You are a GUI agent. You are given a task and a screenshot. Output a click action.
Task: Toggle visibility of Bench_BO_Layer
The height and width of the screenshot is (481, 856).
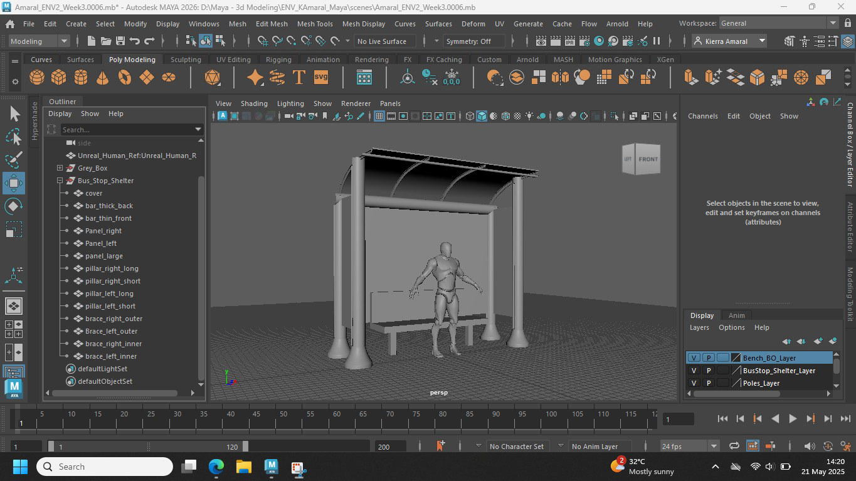point(694,358)
